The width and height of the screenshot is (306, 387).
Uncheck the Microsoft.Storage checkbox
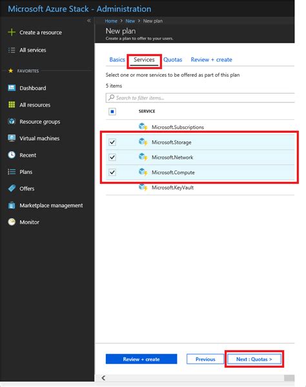[x=112, y=142]
